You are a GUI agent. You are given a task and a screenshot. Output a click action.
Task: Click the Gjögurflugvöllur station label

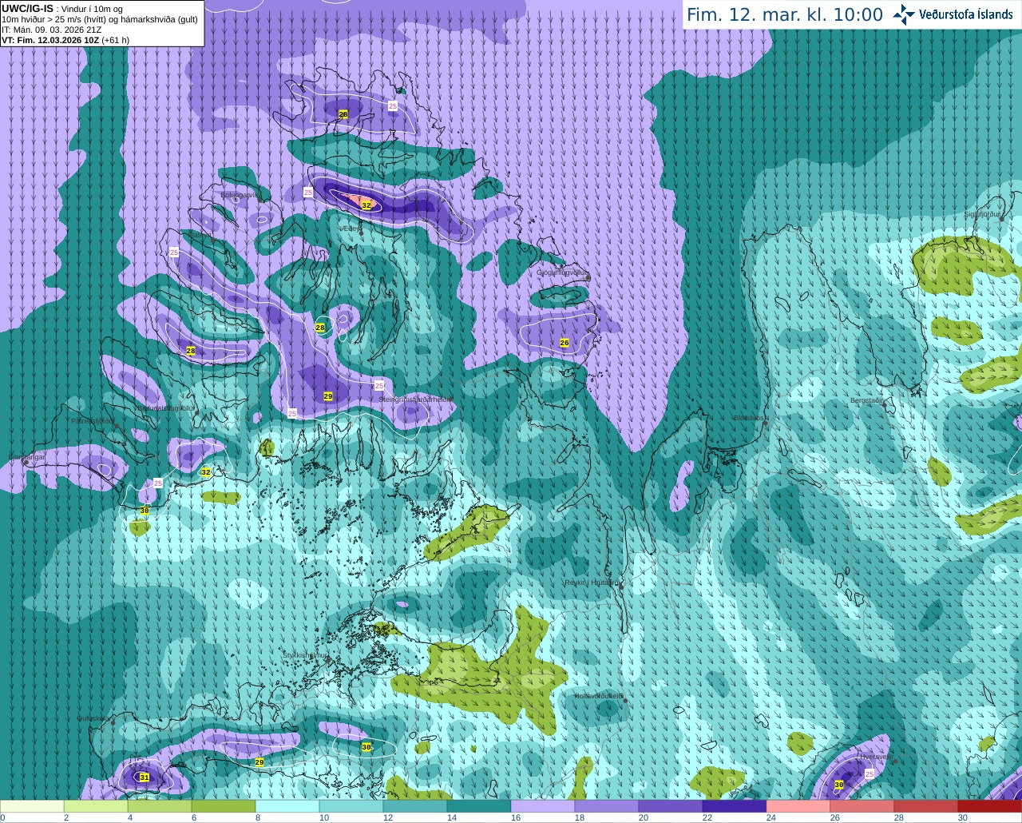(x=563, y=272)
